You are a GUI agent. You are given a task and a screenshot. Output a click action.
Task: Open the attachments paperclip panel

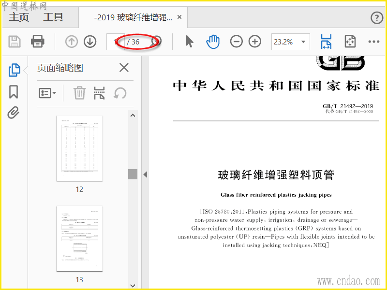(14, 113)
